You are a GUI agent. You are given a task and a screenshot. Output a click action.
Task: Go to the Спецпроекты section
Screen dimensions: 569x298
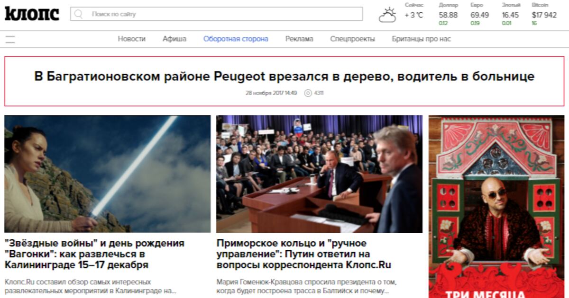click(x=352, y=39)
